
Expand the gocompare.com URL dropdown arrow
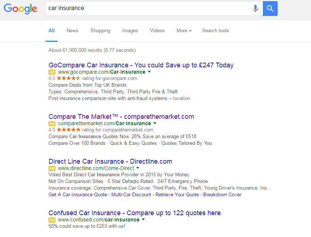[149, 71]
